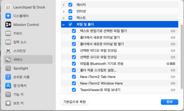The image size is (184, 111).
Task: Uncheck New iTerm2 Window Here checkbox
Action: pyautogui.click(x=74, y=83)
